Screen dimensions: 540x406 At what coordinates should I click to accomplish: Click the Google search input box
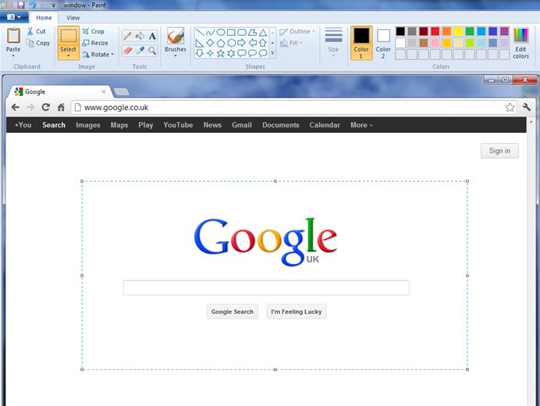[266, 288]
